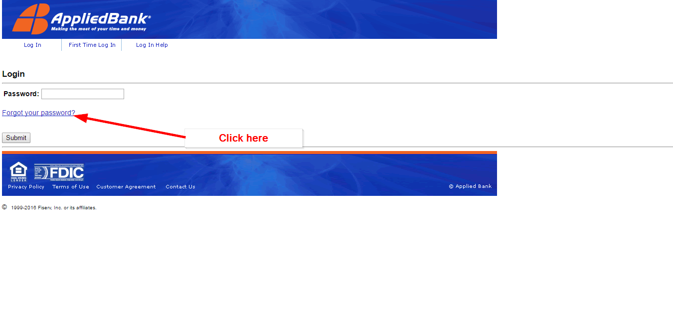Open the Privacy Policy link
The image size is (673, 312).
tap(26, 187)
